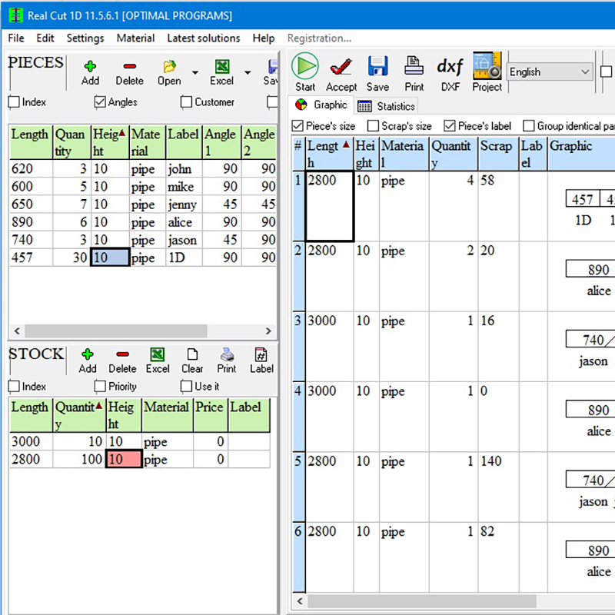
Task: Open the Latest solutions menu
Action: 203,38
